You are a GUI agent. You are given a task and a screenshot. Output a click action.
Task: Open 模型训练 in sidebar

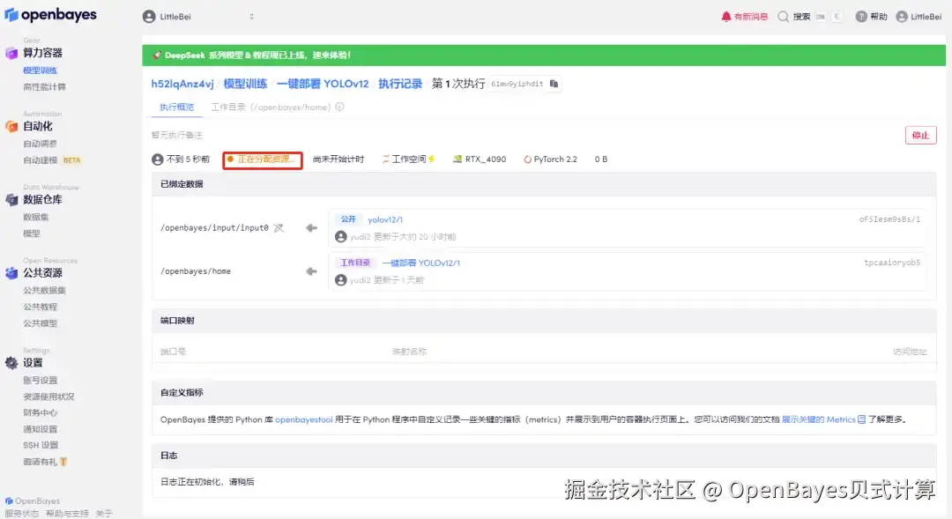tap(40, 70)
